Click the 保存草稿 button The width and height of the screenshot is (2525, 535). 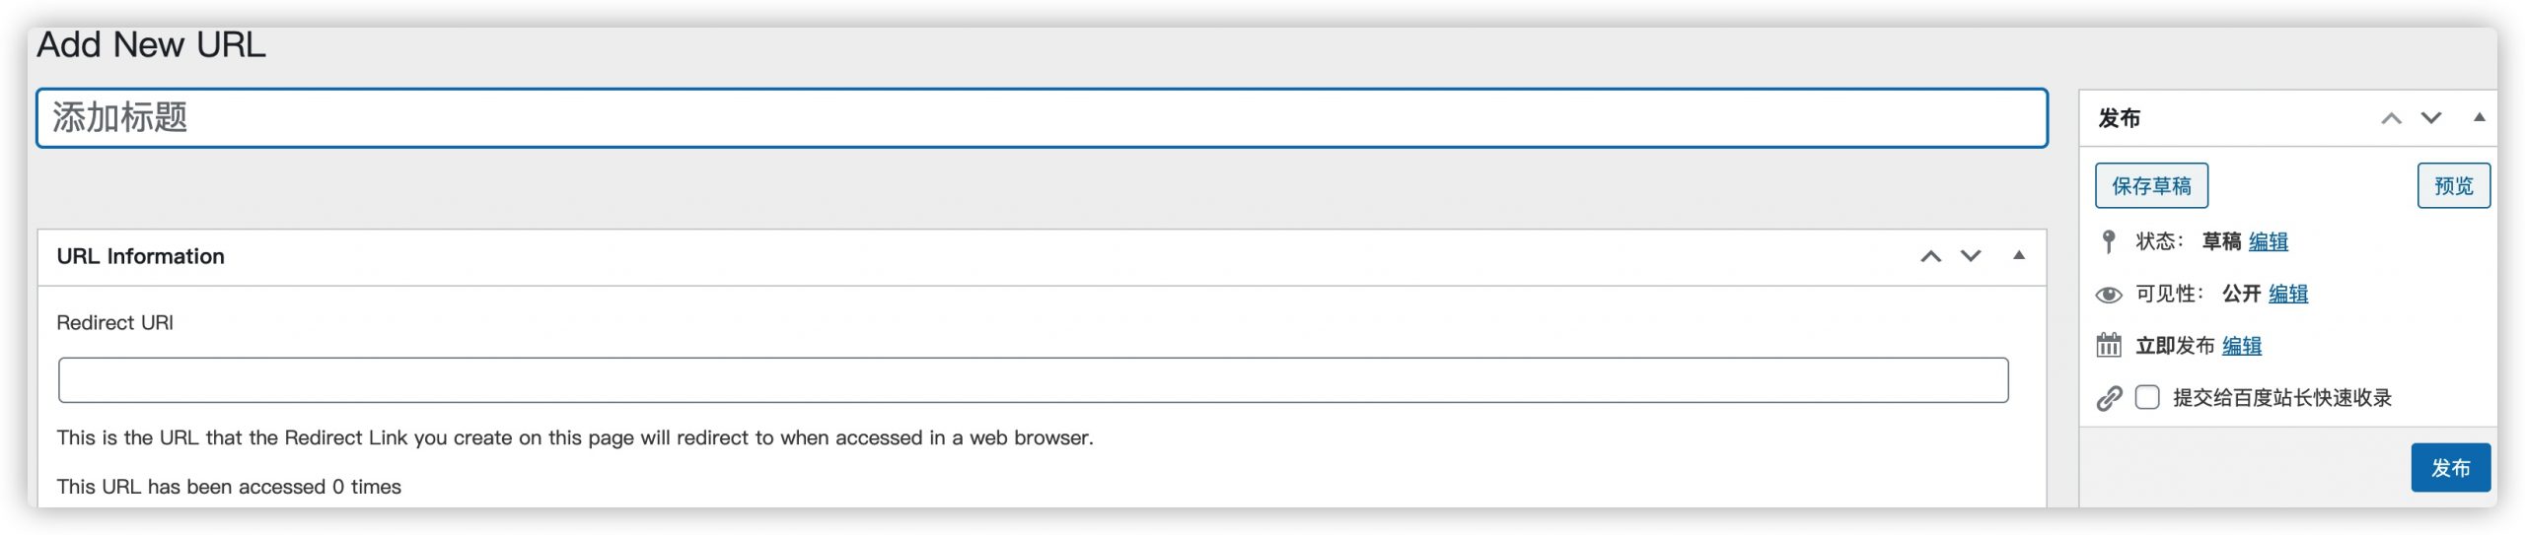[x=2151, y=186]
